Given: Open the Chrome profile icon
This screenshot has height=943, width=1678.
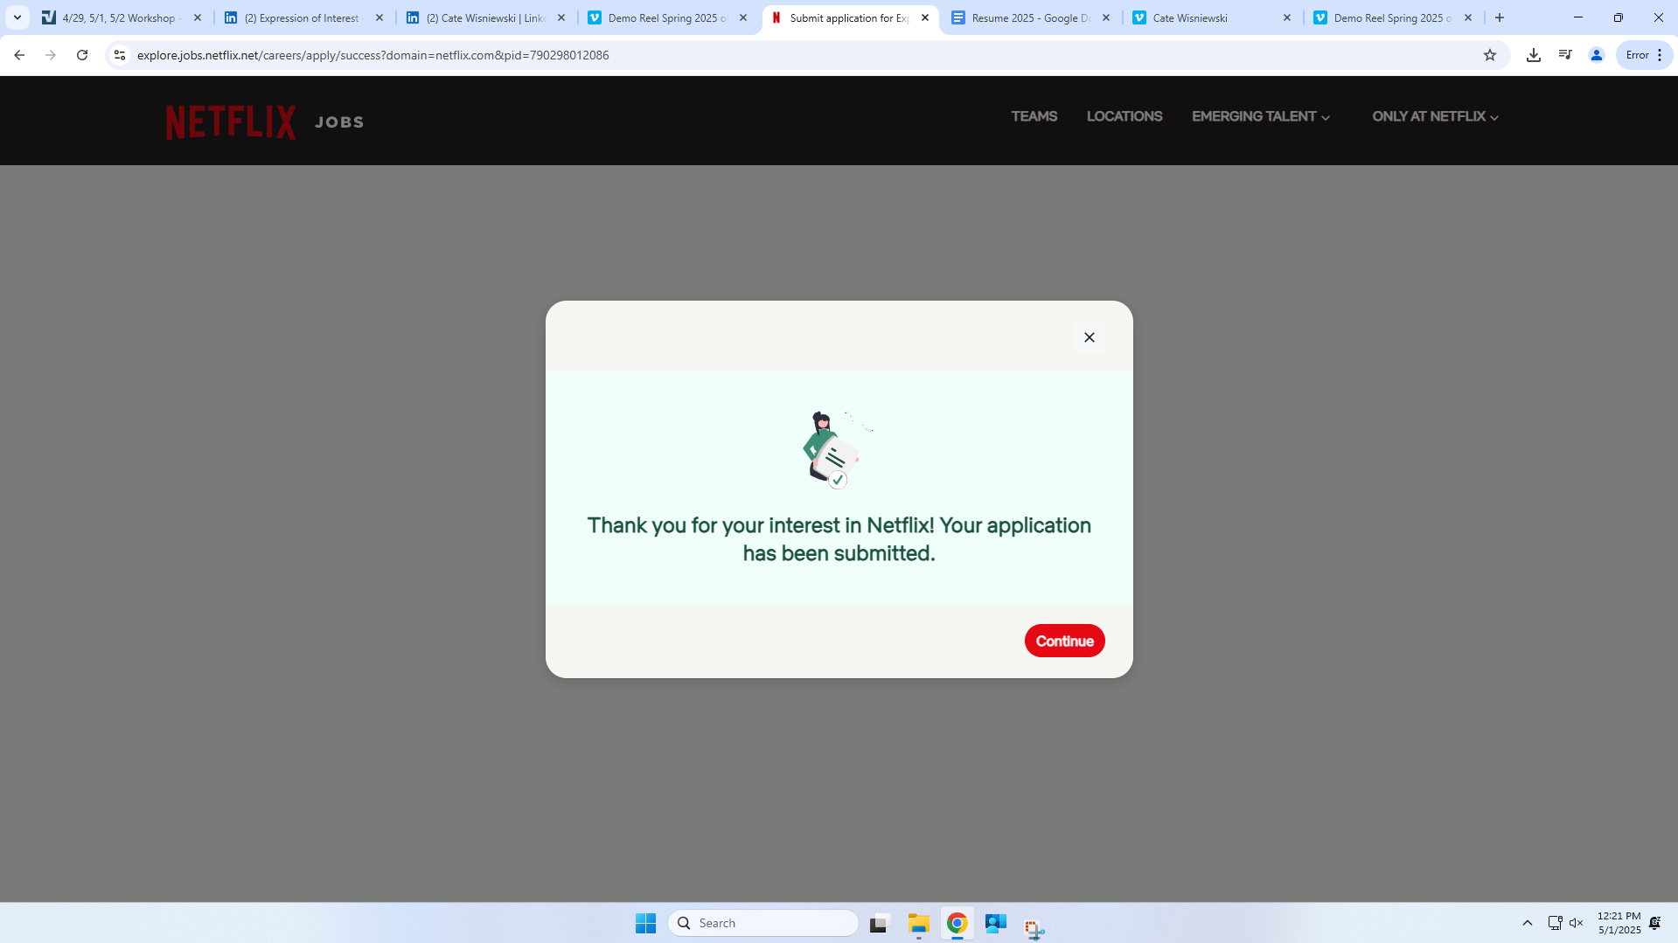Looking at the screenshot, I should 1596,55.
